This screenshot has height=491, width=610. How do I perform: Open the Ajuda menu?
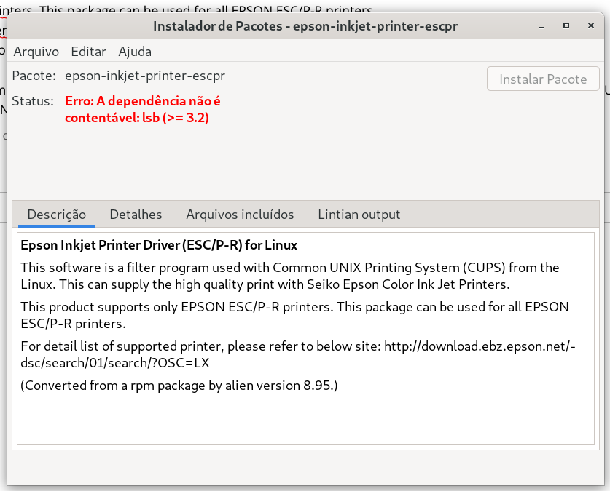135,51
